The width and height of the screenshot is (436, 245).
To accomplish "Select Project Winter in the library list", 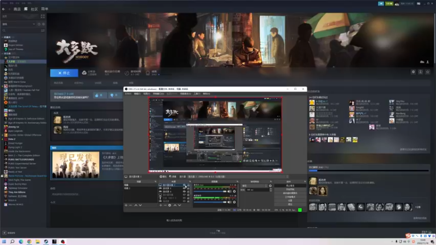I will click(x=16, y=45).
